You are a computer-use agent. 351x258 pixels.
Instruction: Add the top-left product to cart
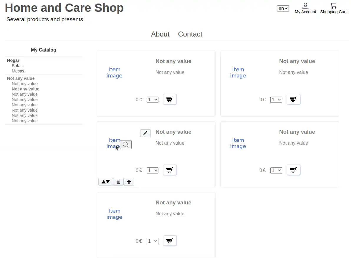(x=170, y=99)
